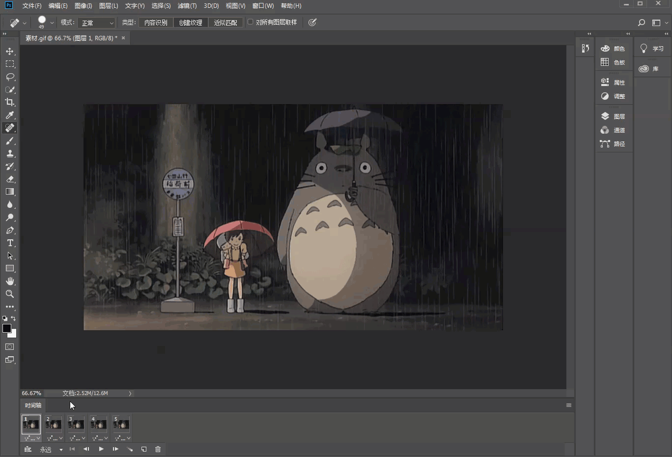Open the 色板 panel

point(614,62)
